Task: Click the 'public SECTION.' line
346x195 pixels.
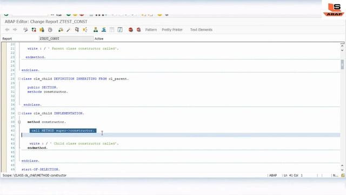Action: tap(42, 87)
